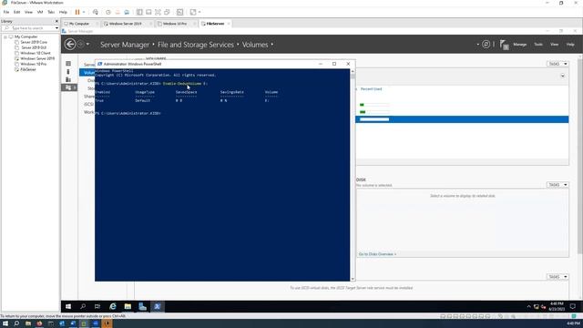The width and height of the screenshot is (583, 328).
Task: Enter full screen mode icon in VMware
Action: click(x=158, y=12)
